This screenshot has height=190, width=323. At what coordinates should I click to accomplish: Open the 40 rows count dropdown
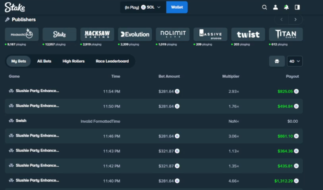(x=295, y=61)
